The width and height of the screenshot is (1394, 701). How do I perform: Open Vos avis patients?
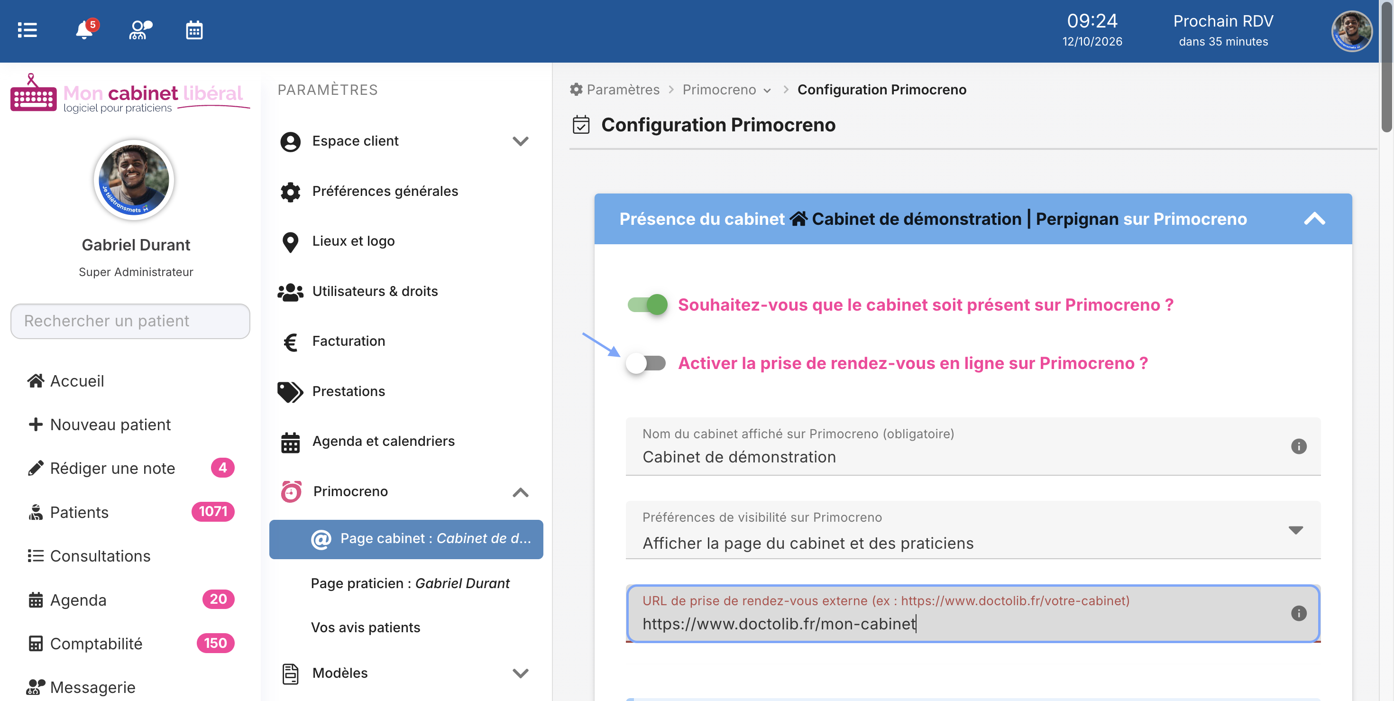365,628
